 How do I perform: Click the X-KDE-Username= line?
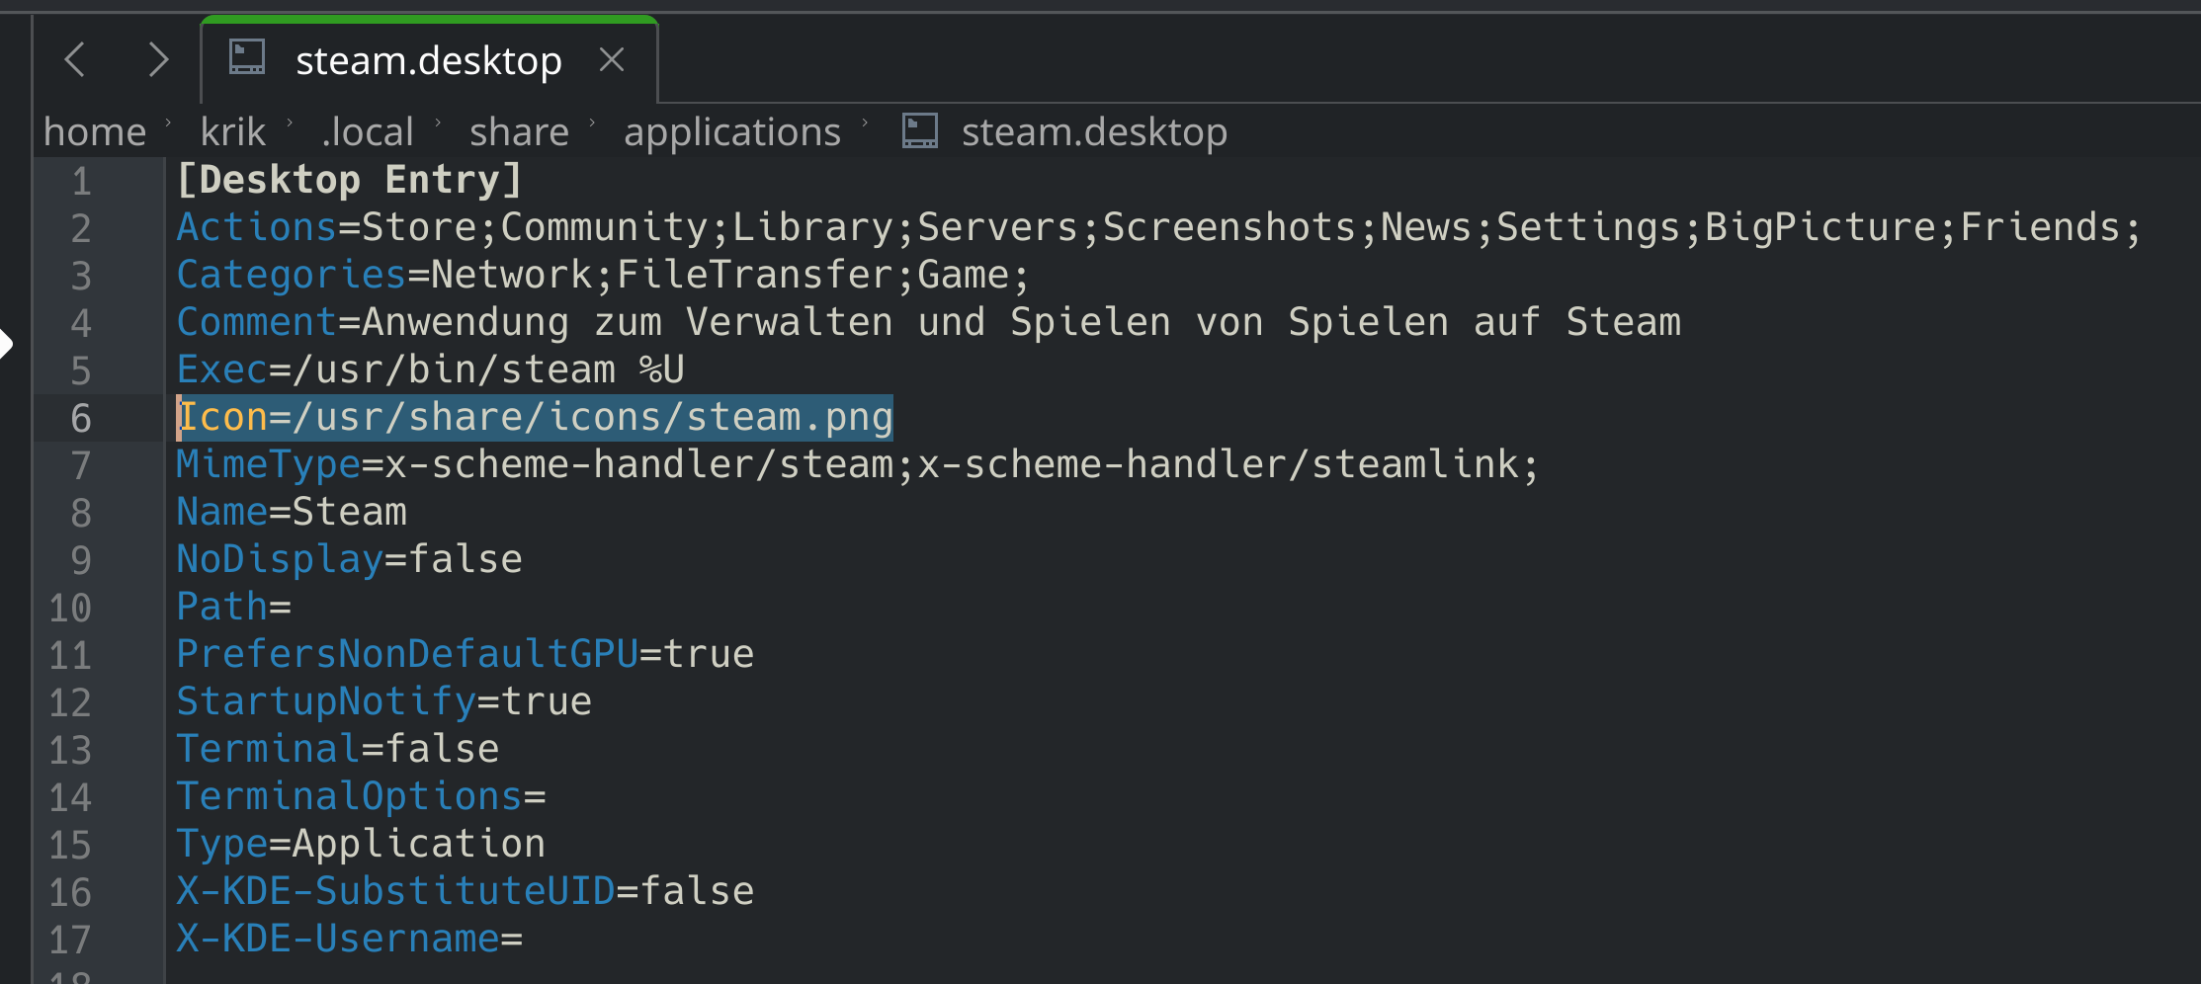349,940
